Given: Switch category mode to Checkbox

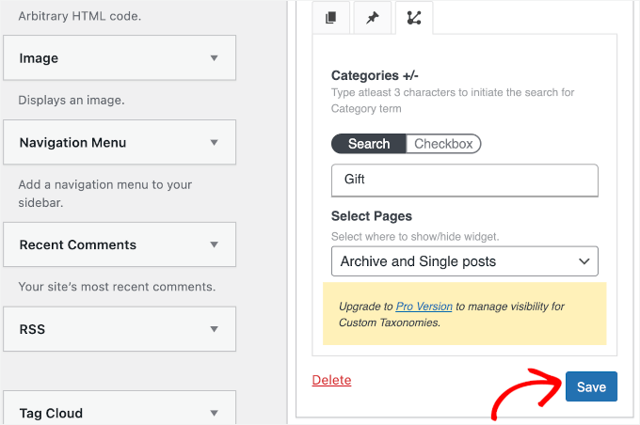Looking at the screenshot, I should pos(443,144).
